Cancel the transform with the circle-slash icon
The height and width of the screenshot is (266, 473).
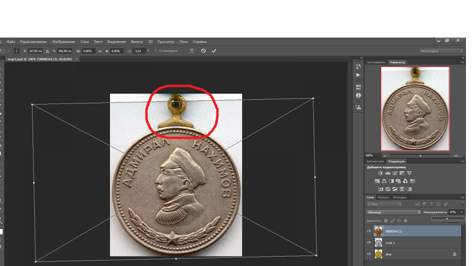pos(203,51)
